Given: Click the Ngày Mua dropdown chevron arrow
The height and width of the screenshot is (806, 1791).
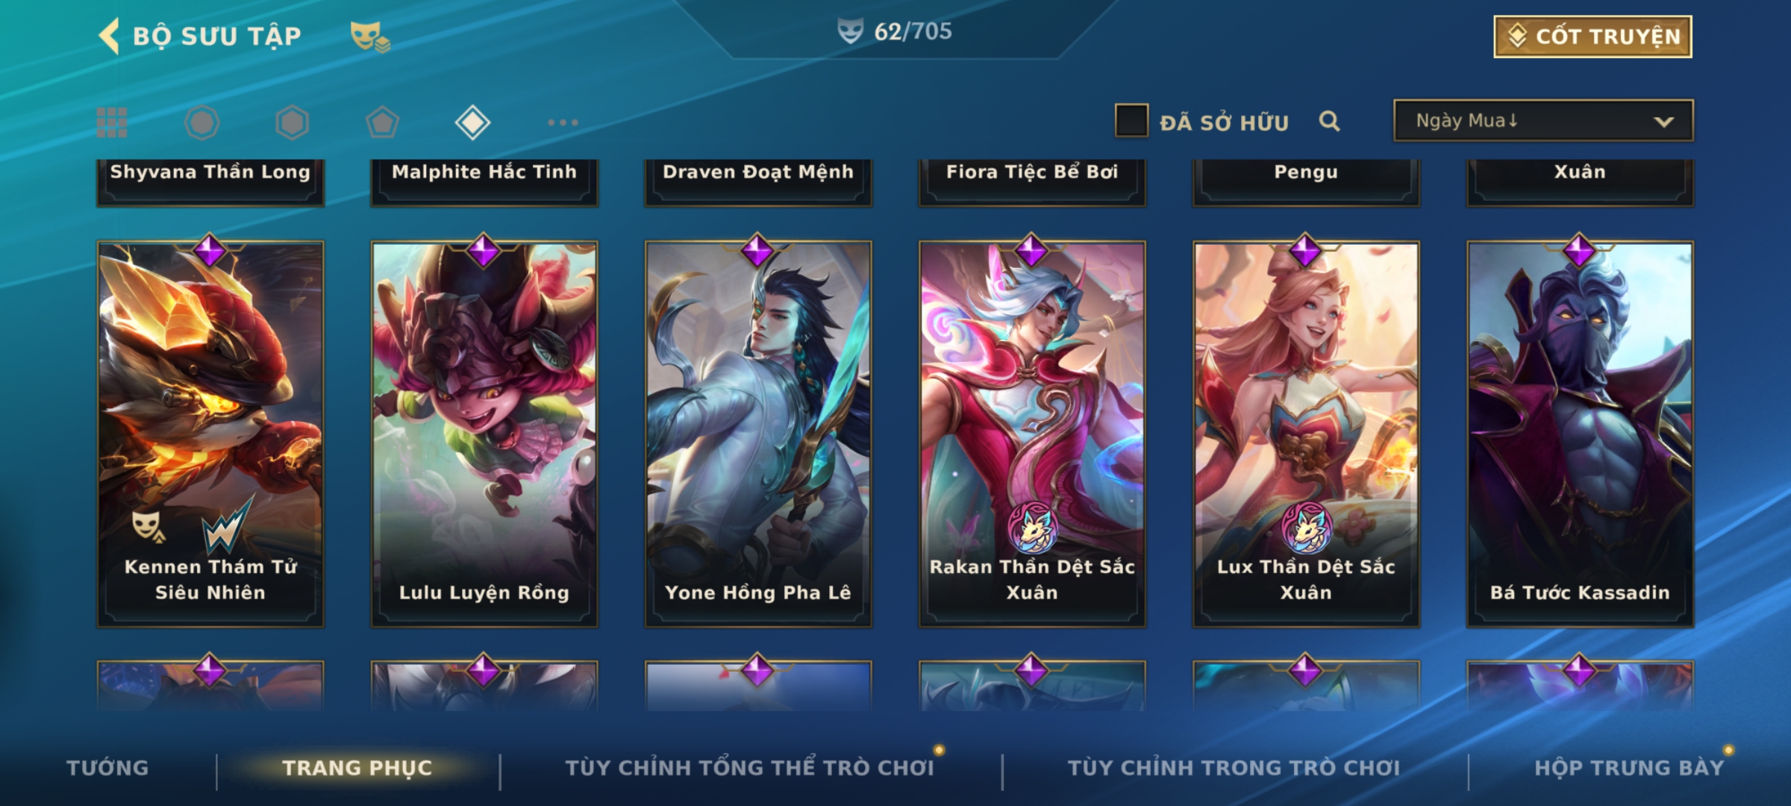Looking at the screenshot, I should [1663, 122].
